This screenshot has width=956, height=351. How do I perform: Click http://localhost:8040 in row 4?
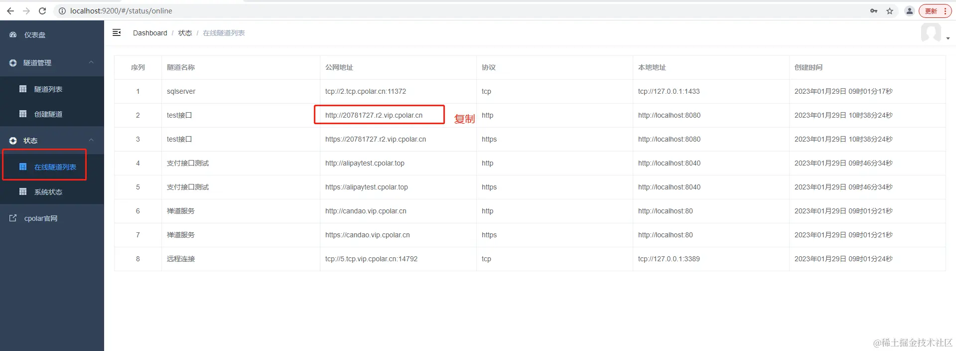669,163
